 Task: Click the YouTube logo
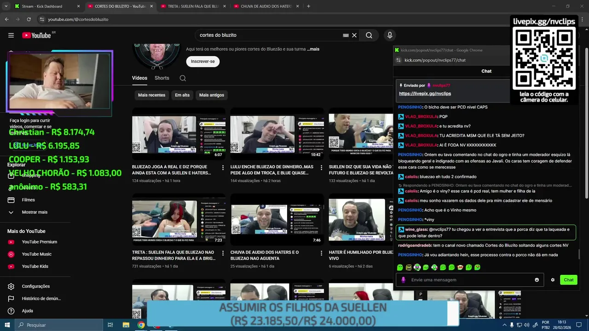tap(36, 35)
